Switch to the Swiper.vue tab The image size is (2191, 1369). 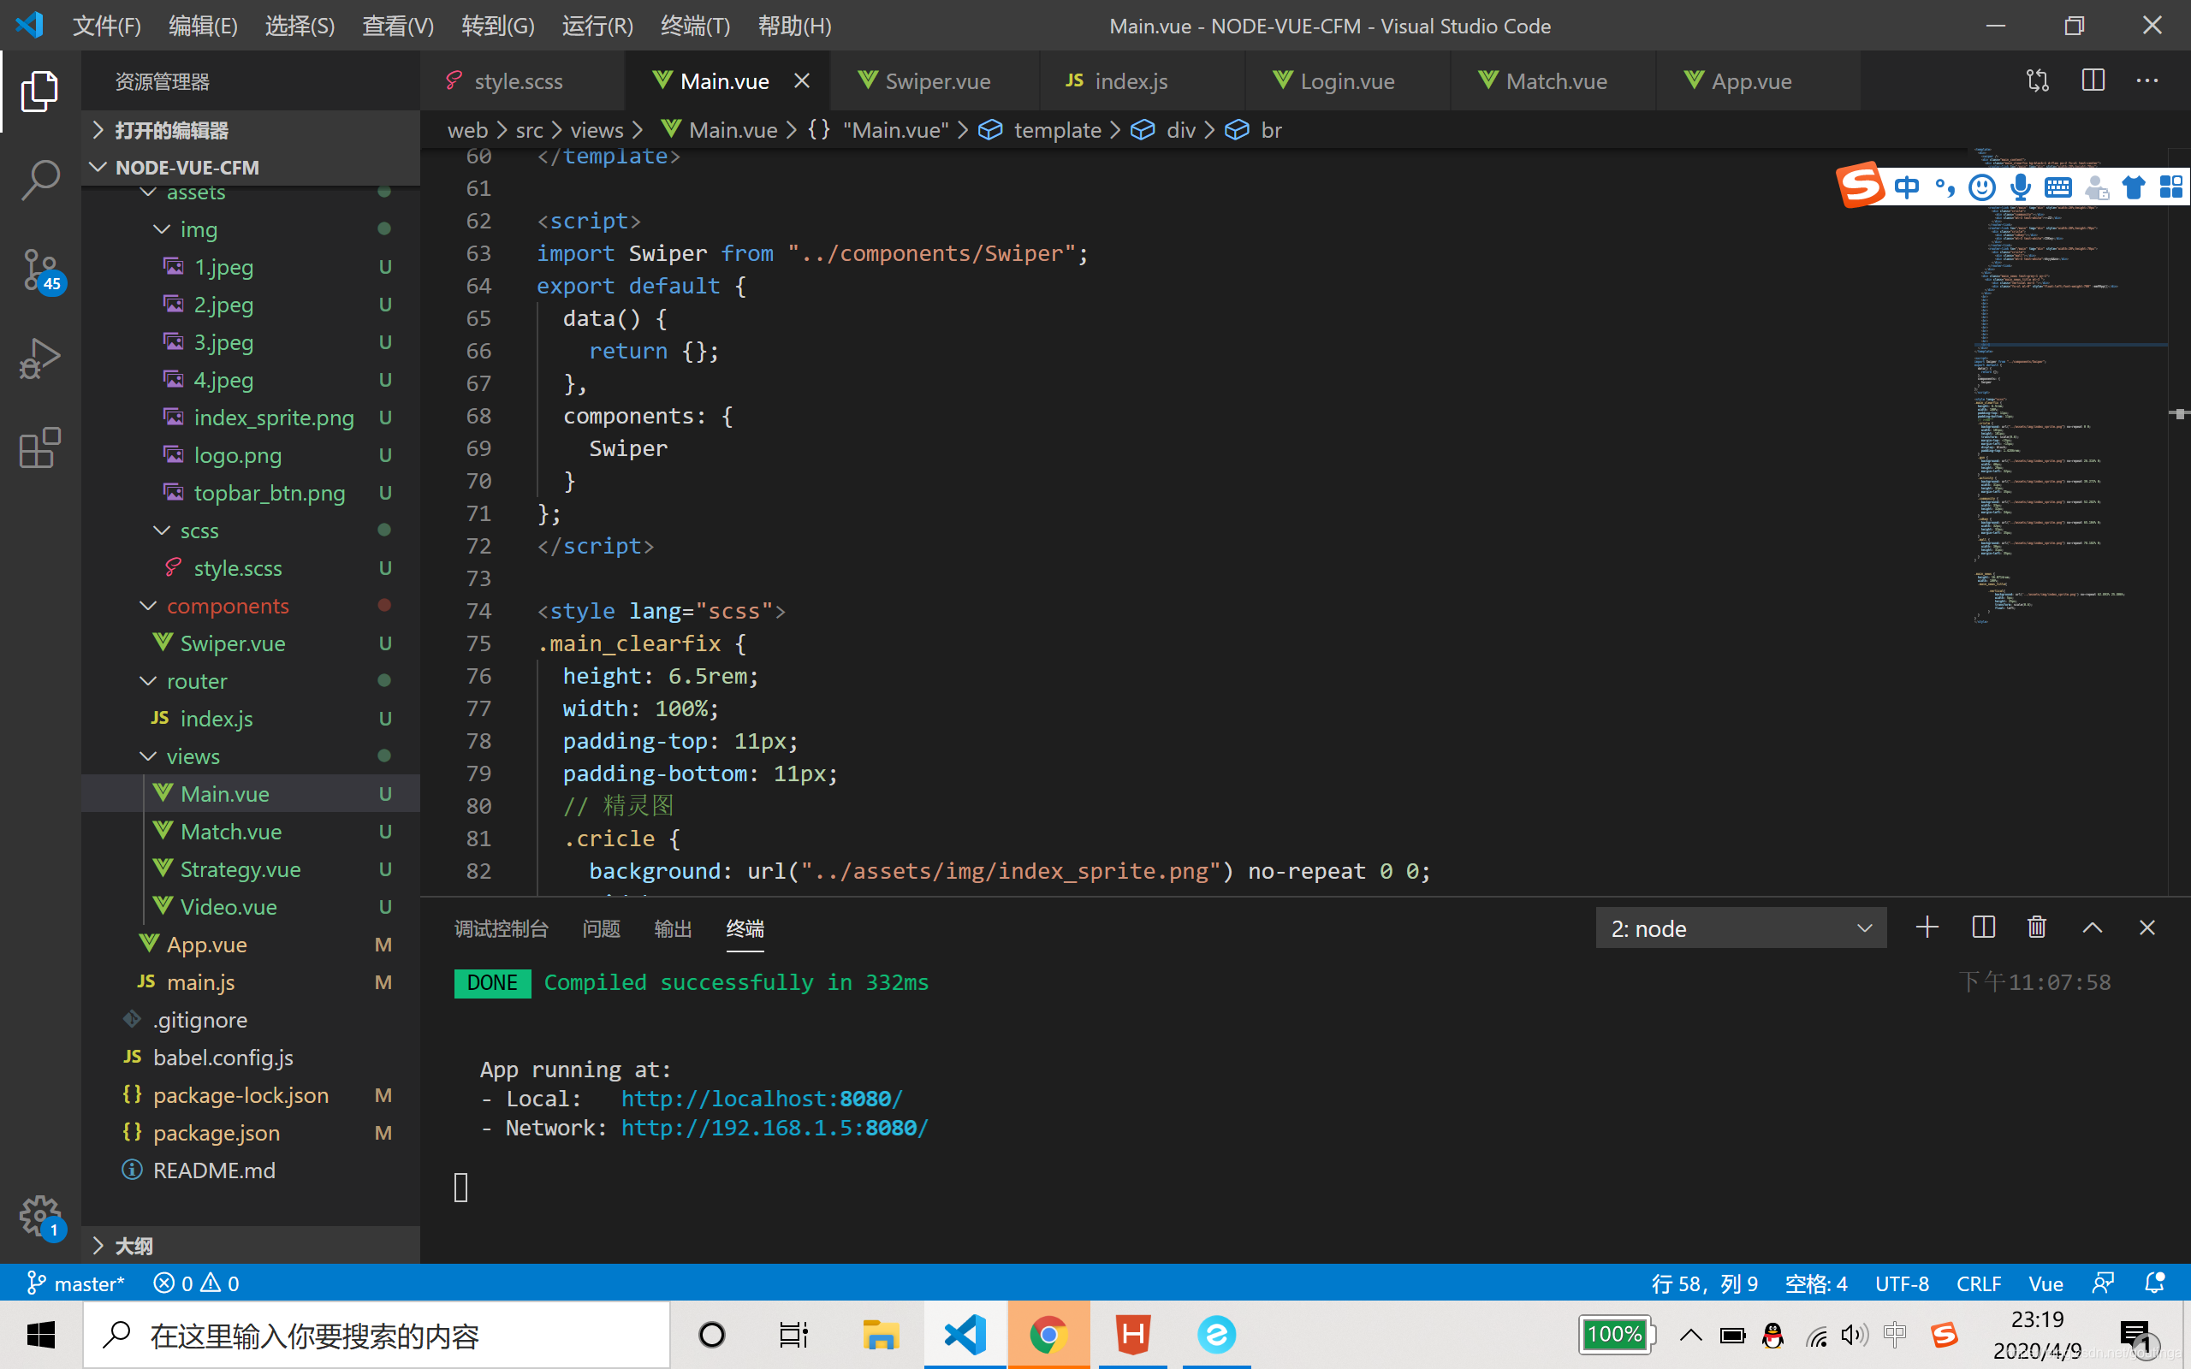[x=935, y=80]
